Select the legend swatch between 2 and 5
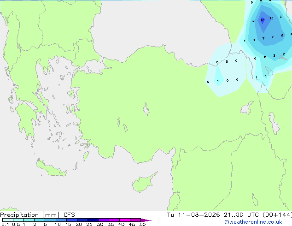Image resolution: width=292 pixels, height=226 pixels. pos(40,220)
